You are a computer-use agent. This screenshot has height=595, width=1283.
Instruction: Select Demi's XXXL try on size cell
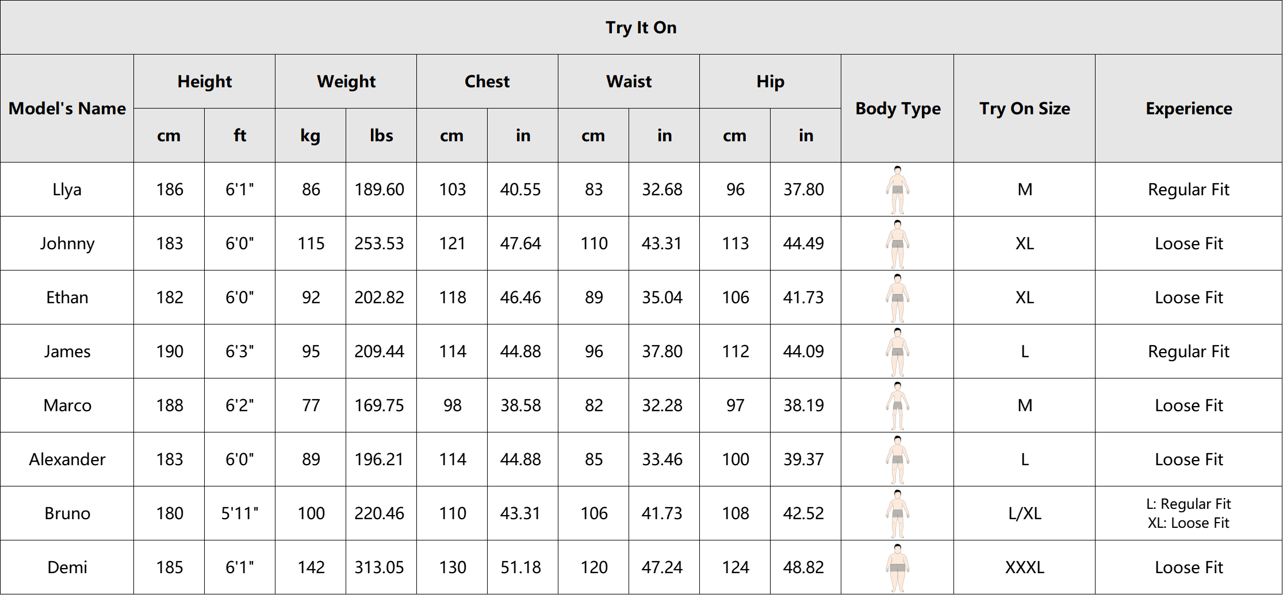(x=1025, y=567)
